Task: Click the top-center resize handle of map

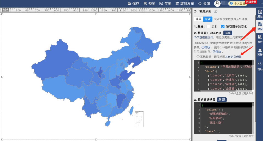Action: [x=96, y=14]
